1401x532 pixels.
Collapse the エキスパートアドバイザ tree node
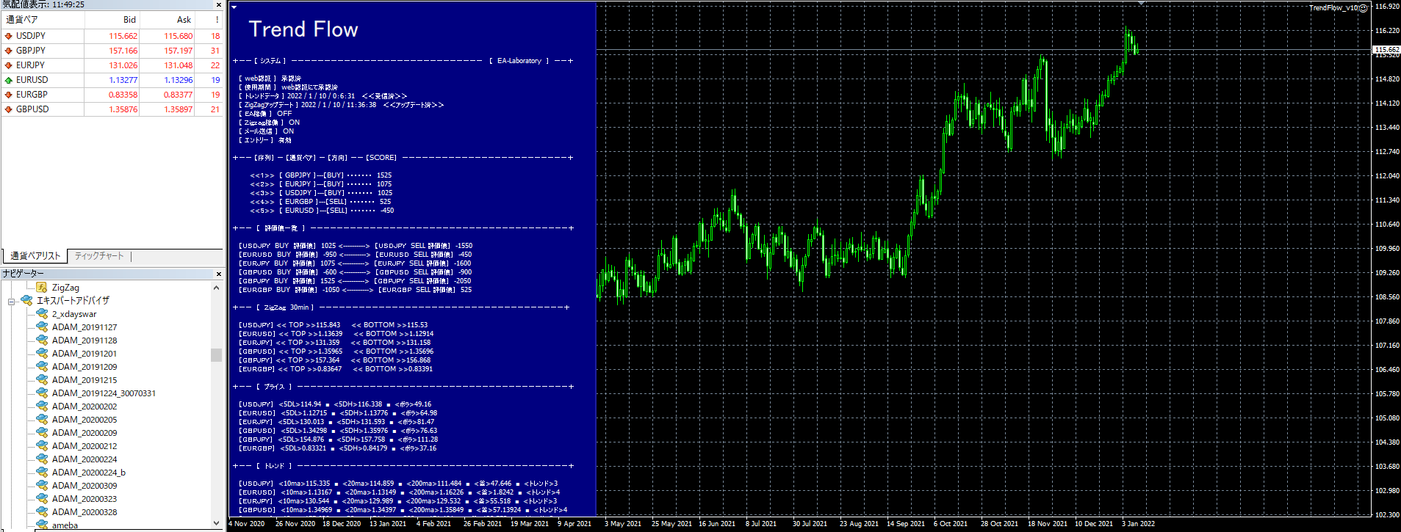(12, 302)
